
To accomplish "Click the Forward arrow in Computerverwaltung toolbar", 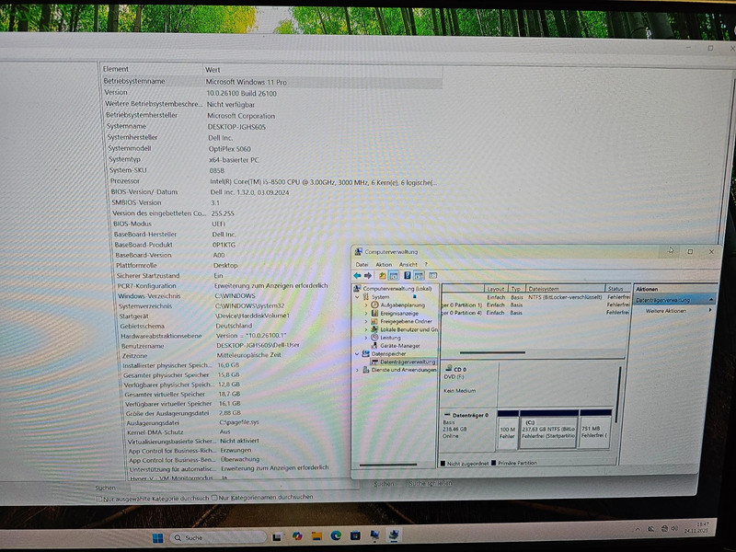I will (x=369, y=275).
